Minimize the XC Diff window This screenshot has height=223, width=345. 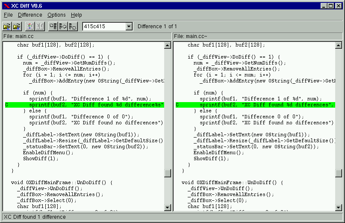pyautogui.click(x=324, y=6)
